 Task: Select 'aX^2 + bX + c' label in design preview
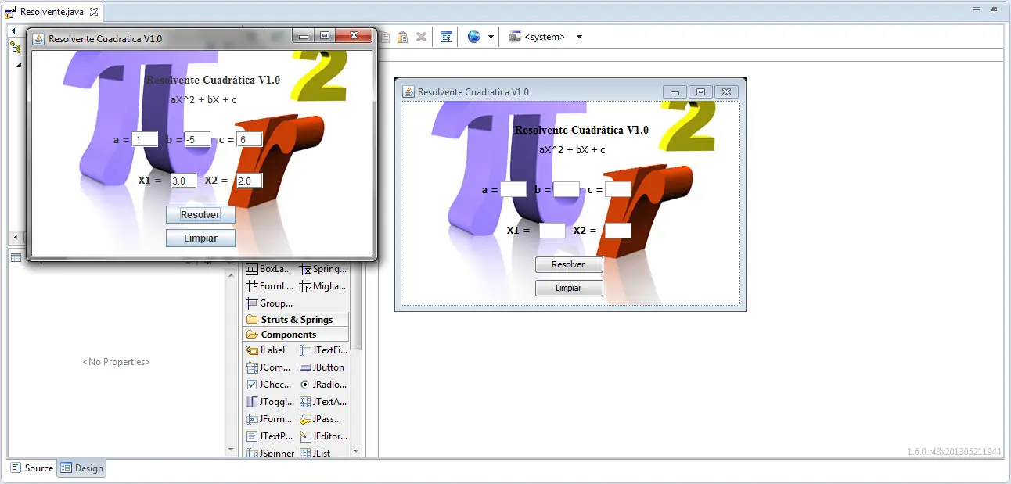[572, 149]
